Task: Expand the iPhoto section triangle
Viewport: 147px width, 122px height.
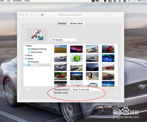Action: point(25,55)
